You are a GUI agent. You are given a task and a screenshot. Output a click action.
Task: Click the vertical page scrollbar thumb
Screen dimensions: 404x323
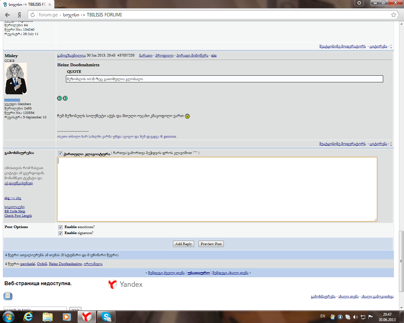click(x=401, y=261)
